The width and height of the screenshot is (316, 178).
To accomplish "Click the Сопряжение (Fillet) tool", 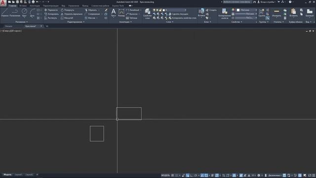I will (92, 14).
